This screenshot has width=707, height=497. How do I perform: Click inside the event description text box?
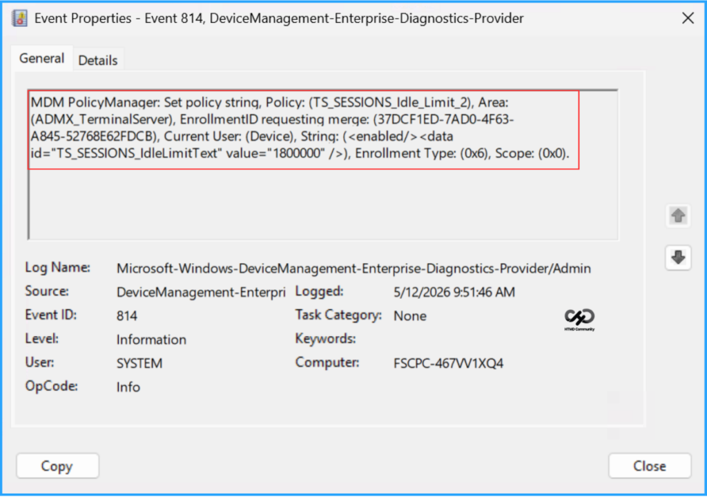tap(323, 164)
